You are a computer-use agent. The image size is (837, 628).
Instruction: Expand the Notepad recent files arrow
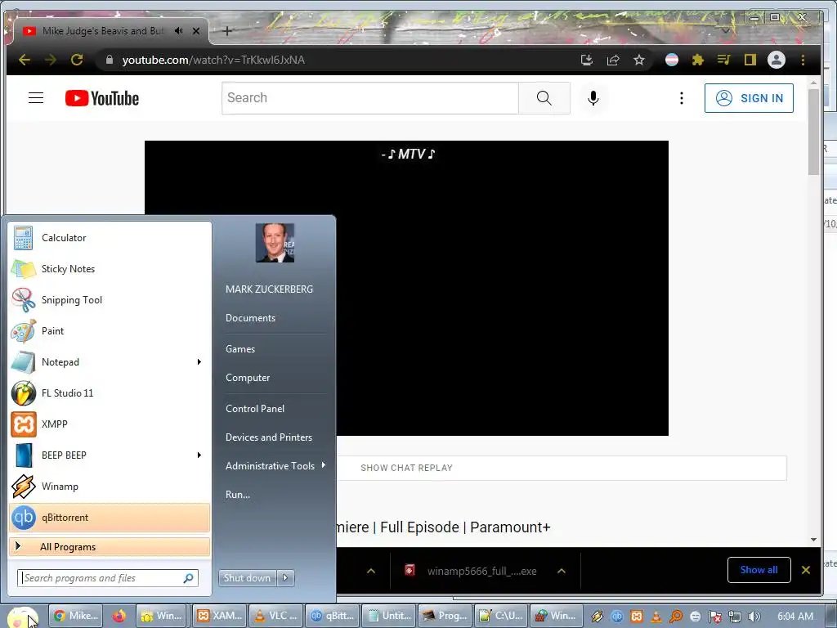point(199,361)
